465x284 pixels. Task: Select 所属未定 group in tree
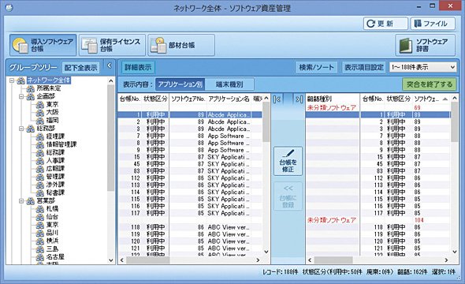[49, 88]
